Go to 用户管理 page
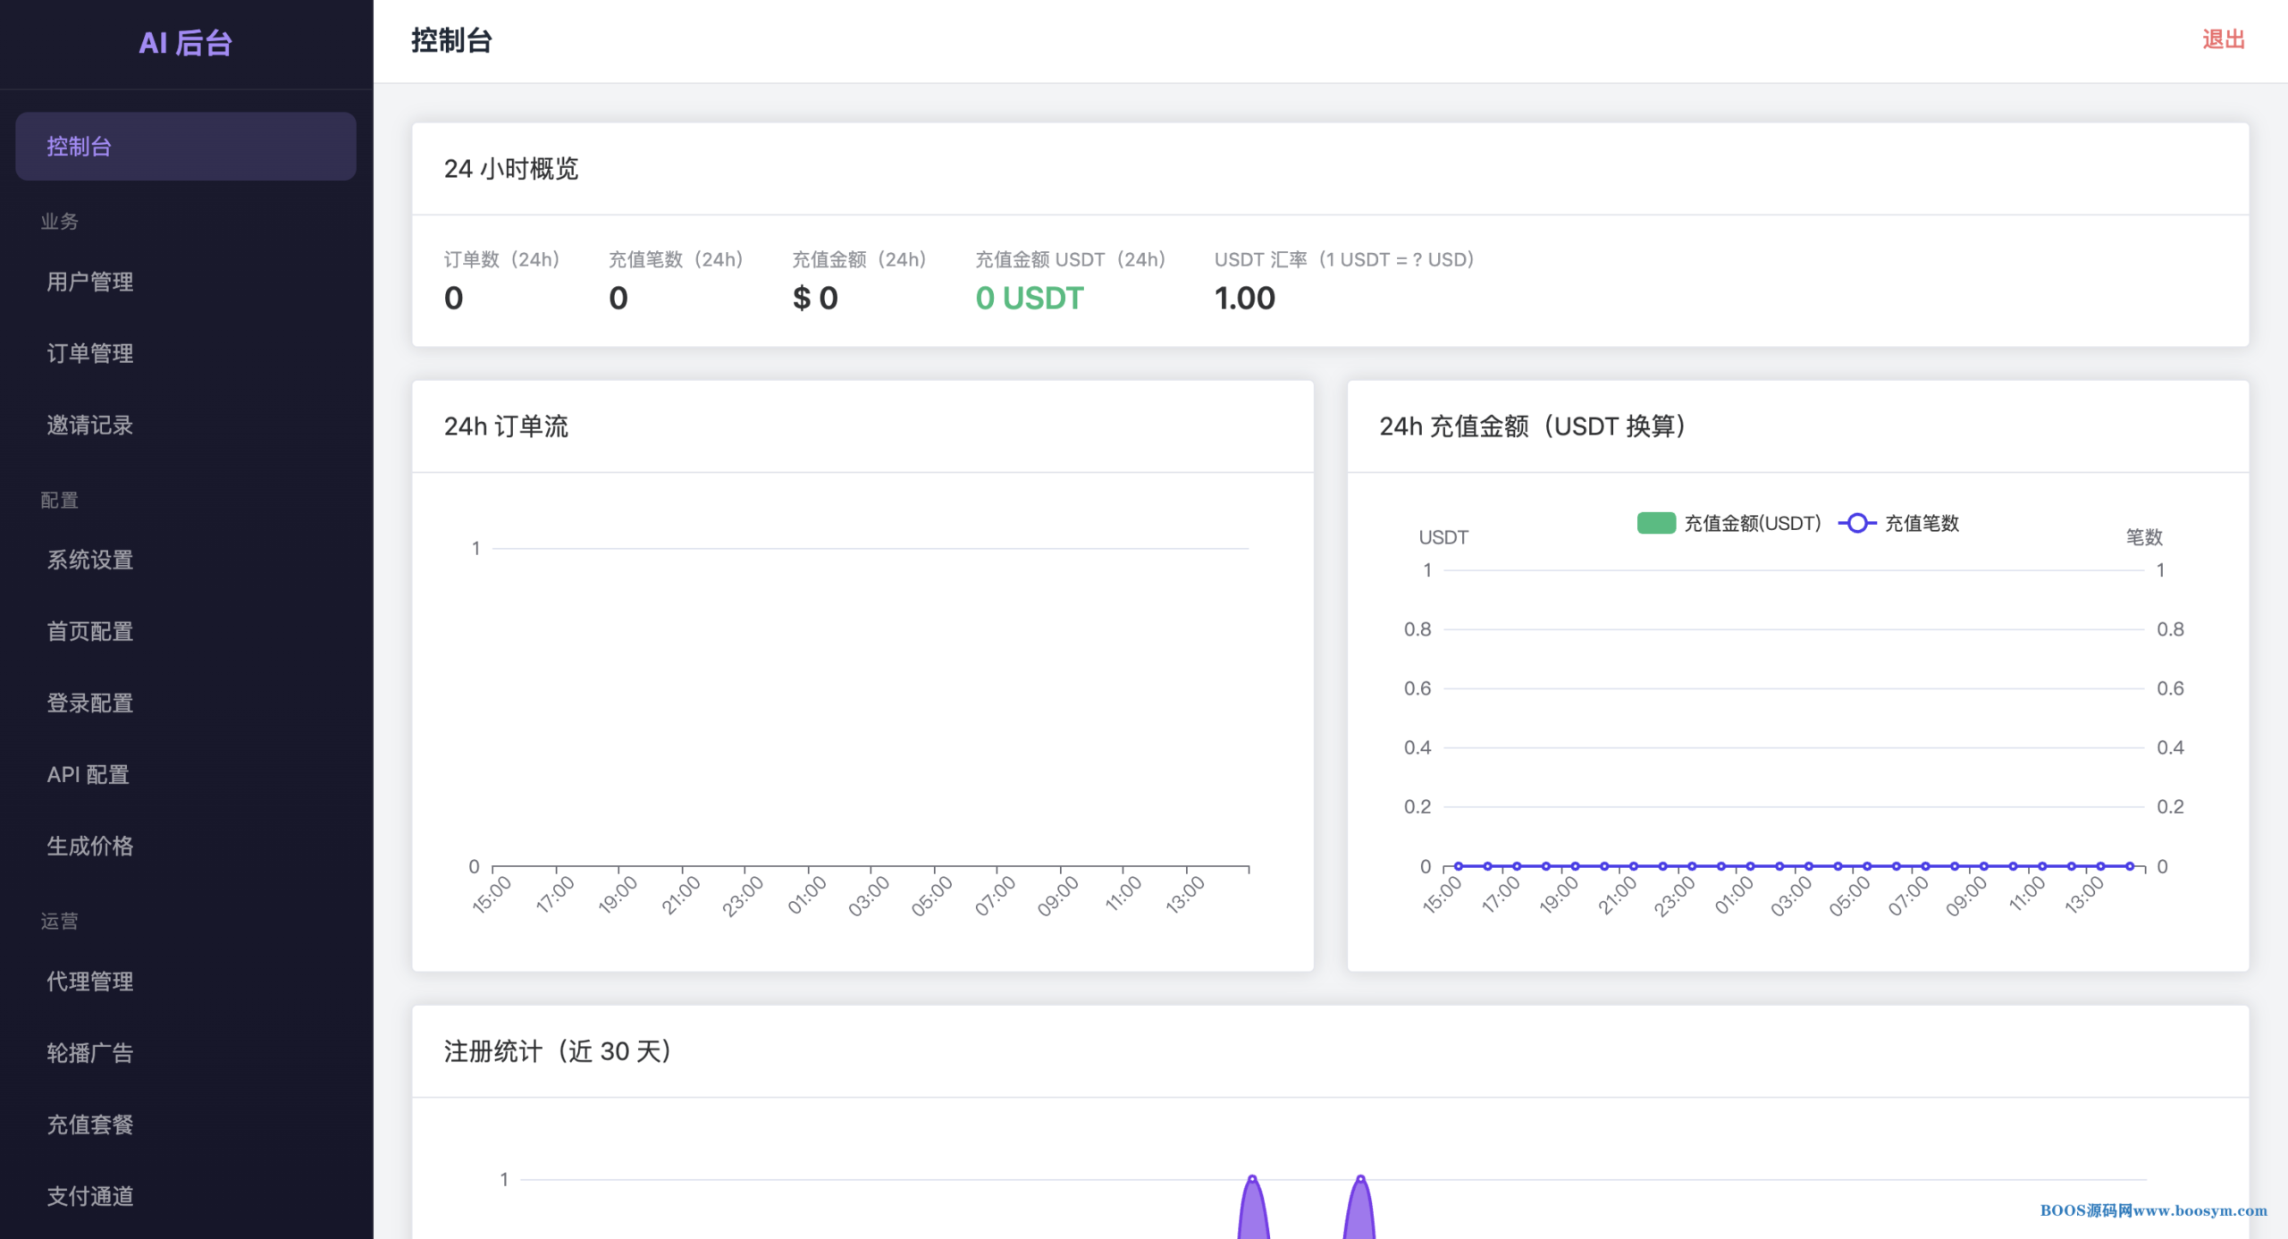This screenshot has width=2288, height=1239. pos(90,282)
